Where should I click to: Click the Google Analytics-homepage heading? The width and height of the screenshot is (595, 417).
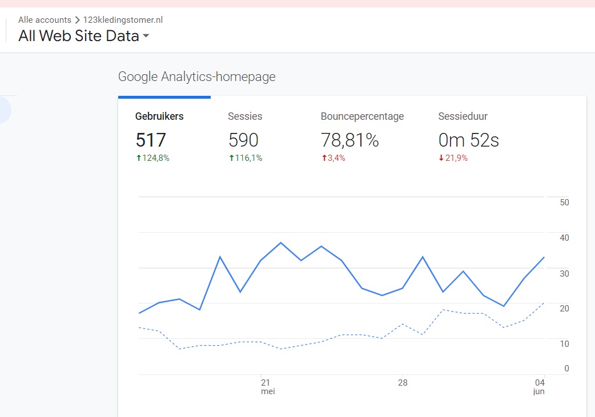point(197,76)
